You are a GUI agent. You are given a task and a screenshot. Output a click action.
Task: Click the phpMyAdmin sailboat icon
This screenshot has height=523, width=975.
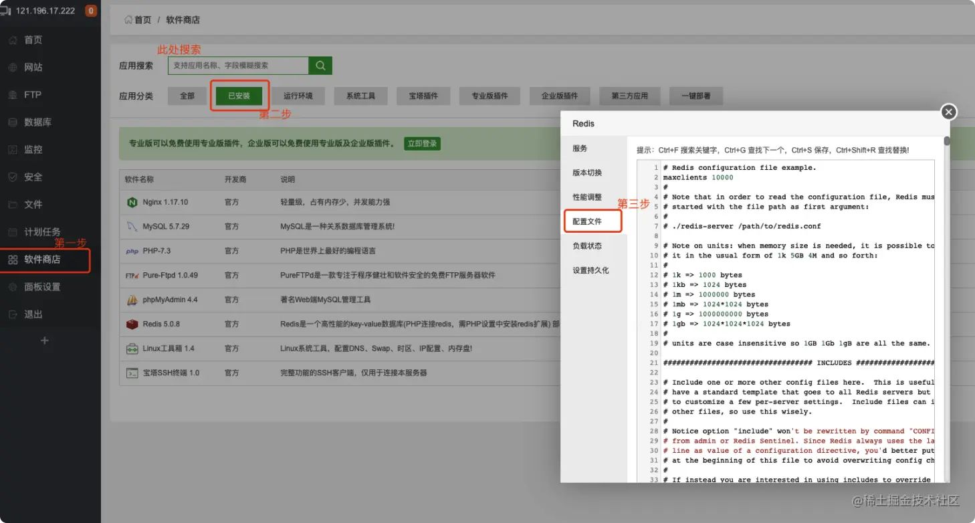click(132, 300)
